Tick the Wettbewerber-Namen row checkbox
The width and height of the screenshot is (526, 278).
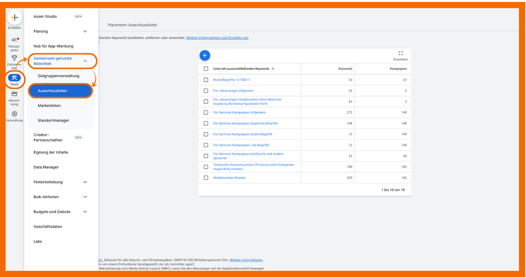(x=206, y=178)
